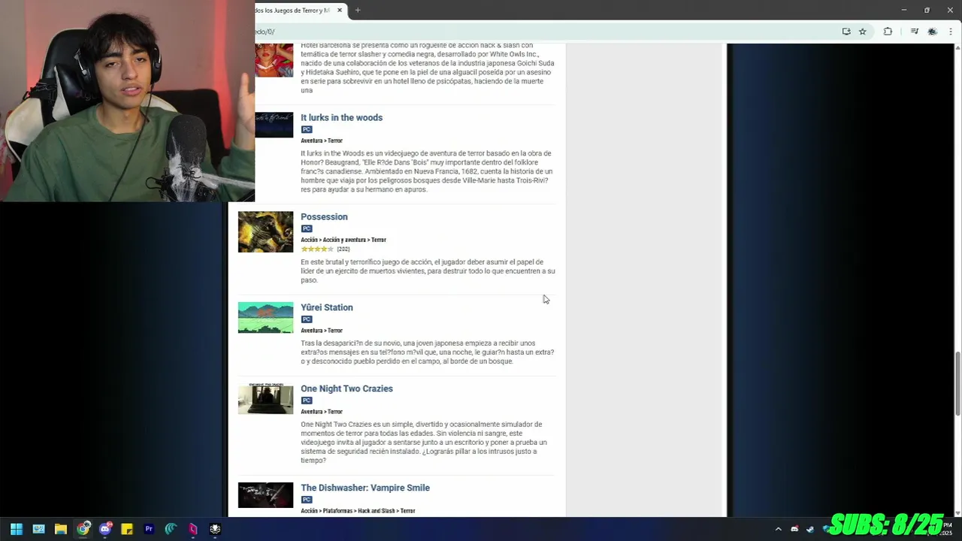Open the 'One Night Two Crazies' link
Screen dimensions: 962x541
(346, 389)
